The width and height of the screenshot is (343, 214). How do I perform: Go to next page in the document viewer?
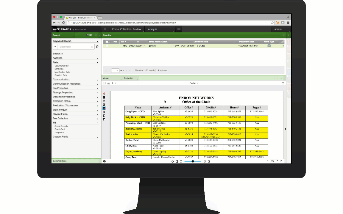point(281,161)
